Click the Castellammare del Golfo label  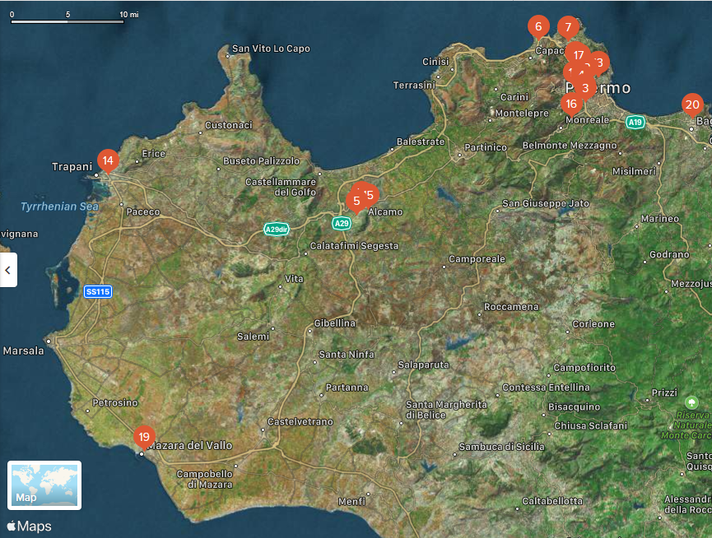(x=281, y=187)
